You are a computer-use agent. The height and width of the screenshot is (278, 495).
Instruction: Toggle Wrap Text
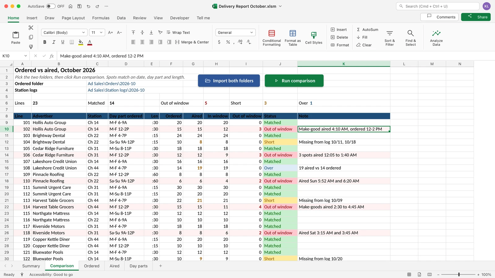178,32
